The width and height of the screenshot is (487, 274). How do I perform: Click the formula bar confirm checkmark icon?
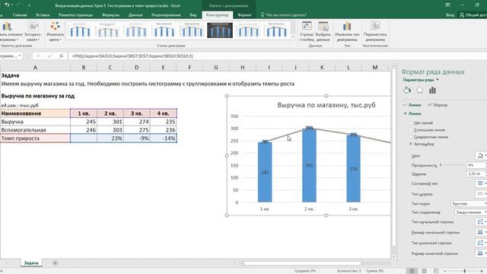point(49,56)
